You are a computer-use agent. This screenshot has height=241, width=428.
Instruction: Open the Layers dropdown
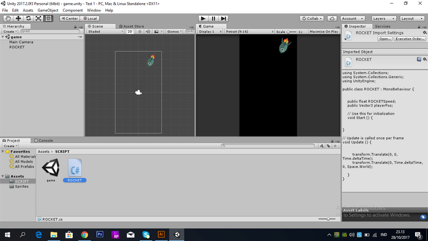pyautogui.click(x=384, y=18)
